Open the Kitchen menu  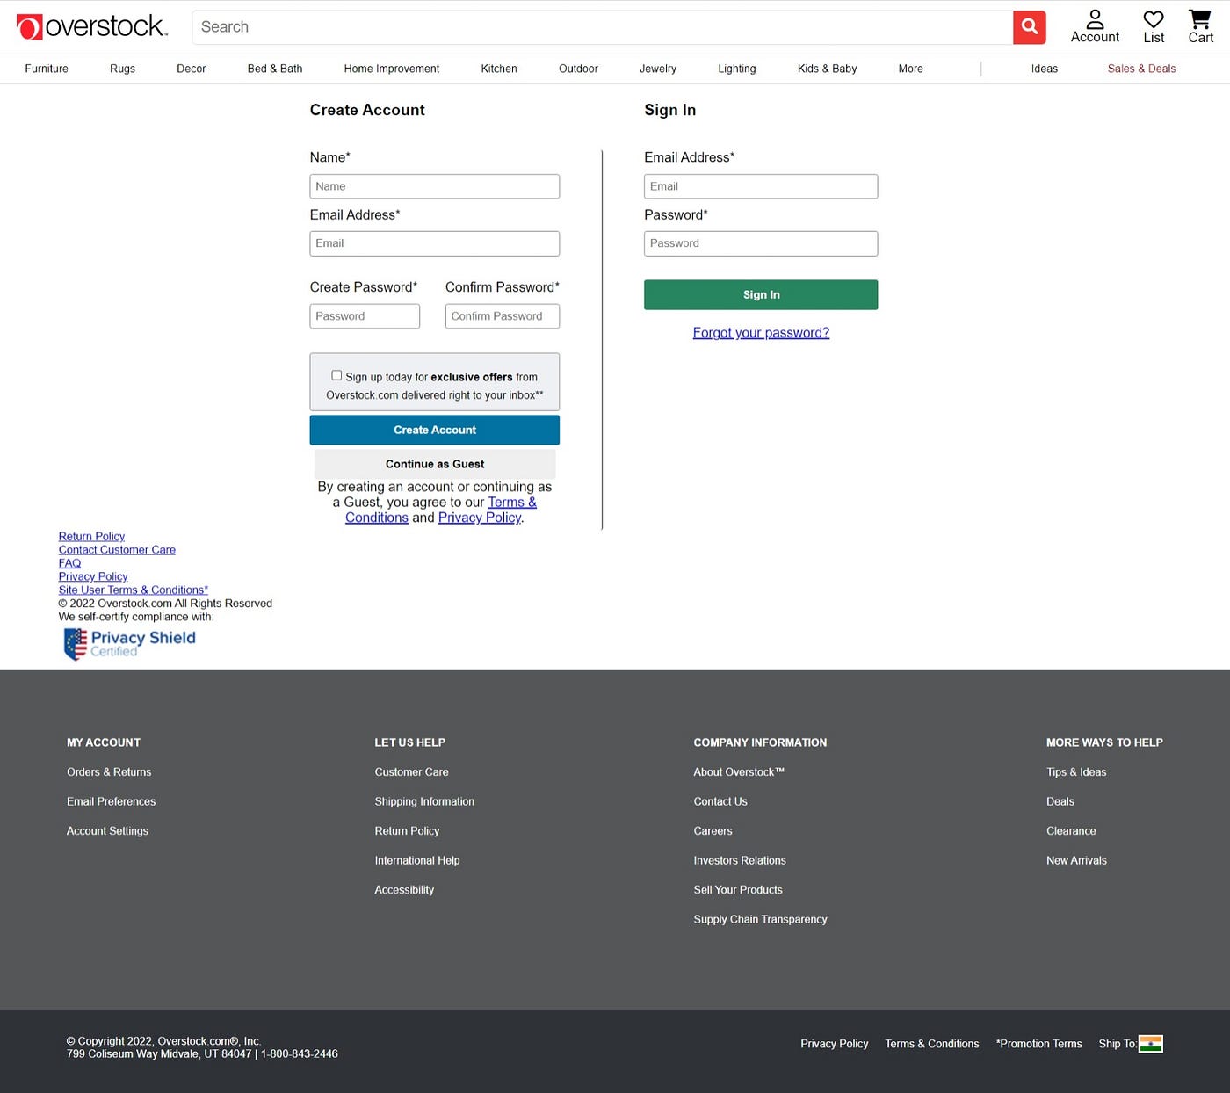tap(499, 69)
